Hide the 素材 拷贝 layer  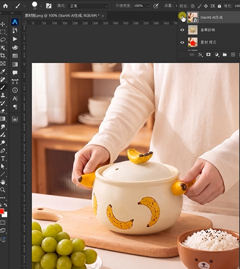182,42
